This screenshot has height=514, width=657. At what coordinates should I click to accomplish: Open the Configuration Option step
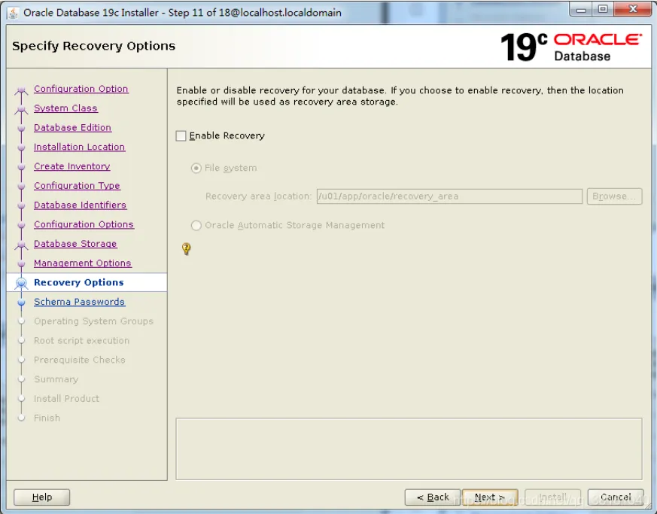(81, 89)
